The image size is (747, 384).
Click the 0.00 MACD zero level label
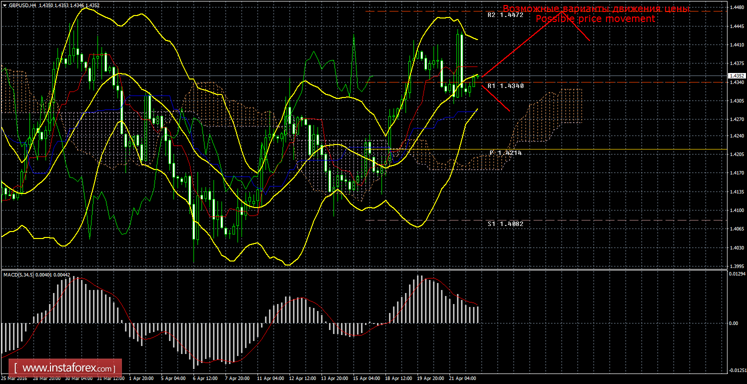(x=734, y=323)
